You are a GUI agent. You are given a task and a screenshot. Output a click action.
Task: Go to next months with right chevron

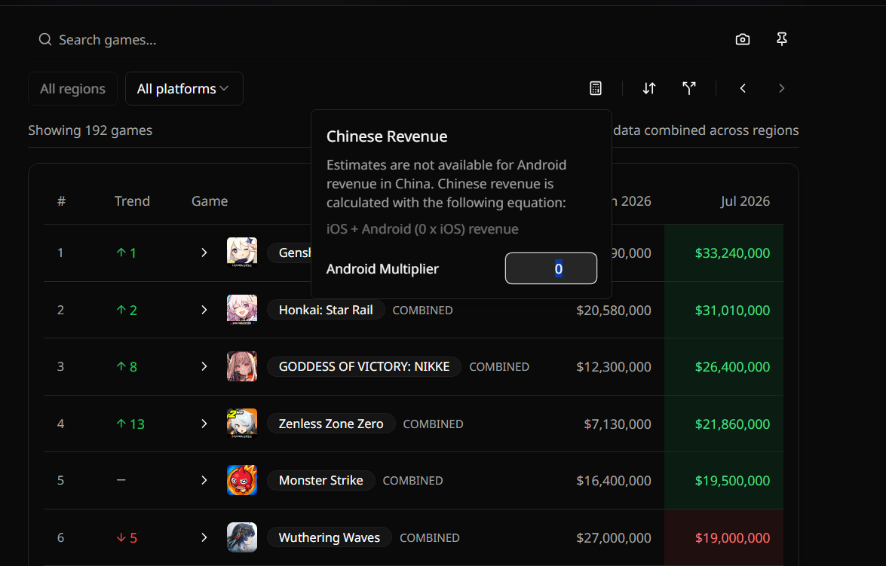click(781, 88)
